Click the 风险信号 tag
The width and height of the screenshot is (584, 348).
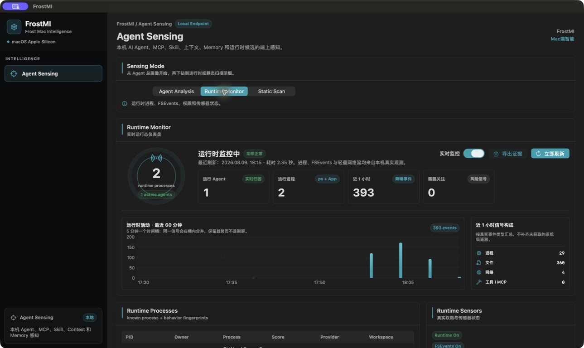[478, 179]
